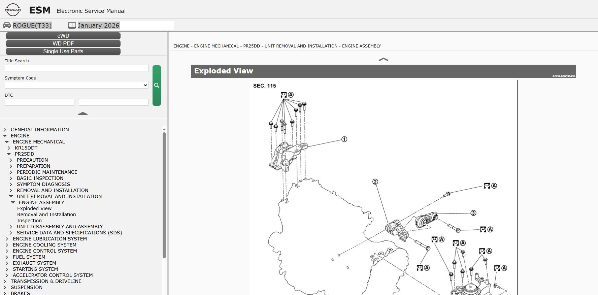Click callout number 1 in the diagram
Viewport: 598px width, 295px height.
tap(344, 139)
